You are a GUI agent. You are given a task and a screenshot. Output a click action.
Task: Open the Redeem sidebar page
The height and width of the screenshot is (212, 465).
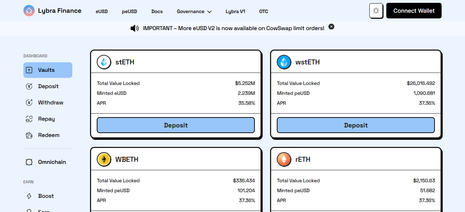pos(48,135)
